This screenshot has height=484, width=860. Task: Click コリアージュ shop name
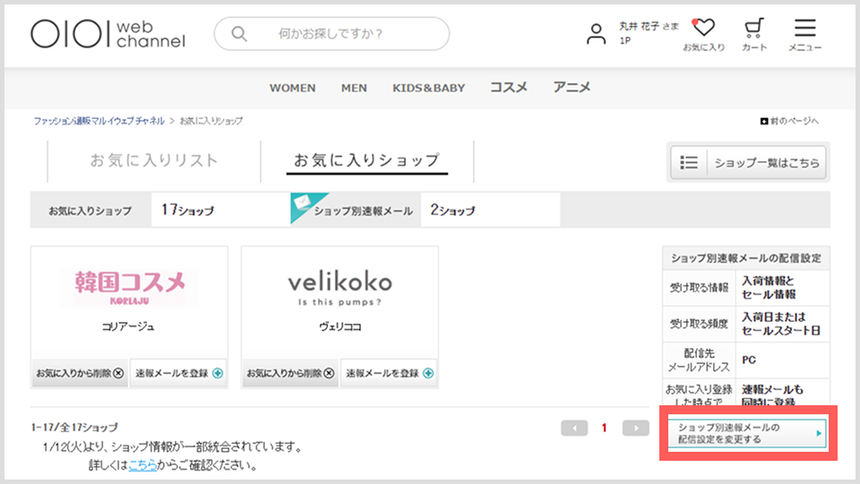(128, 327)
